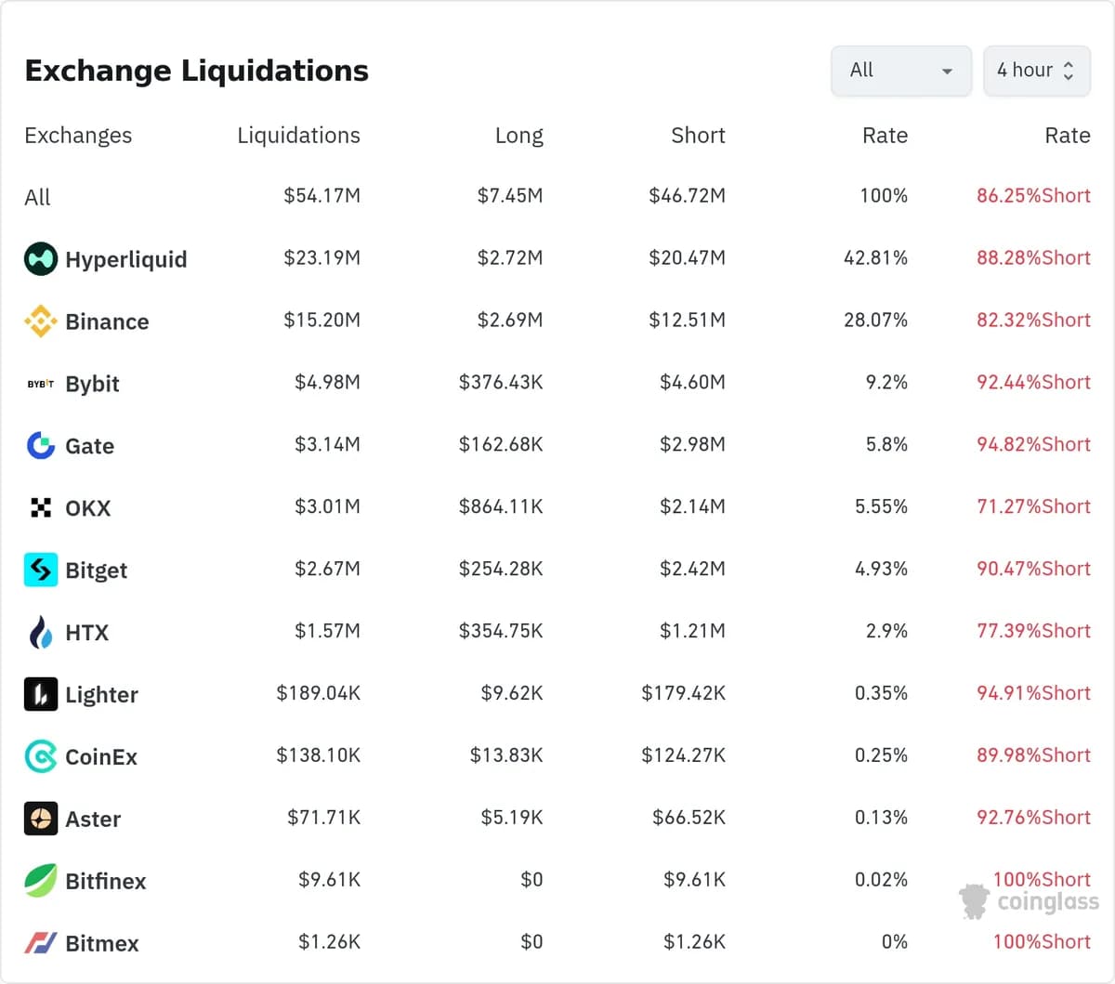Click the Lighter exchange logo icon
1115x984 pixels.
pyautogui.click(x=41, y=694)
